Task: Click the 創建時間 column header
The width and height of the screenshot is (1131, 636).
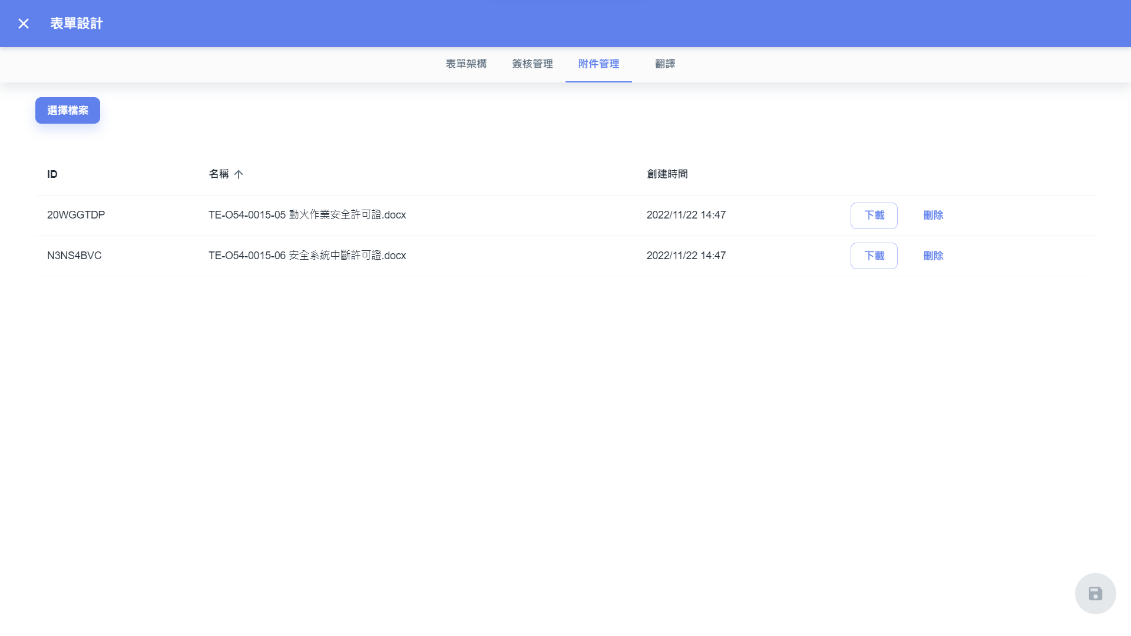Action: 667,174
